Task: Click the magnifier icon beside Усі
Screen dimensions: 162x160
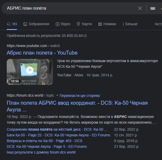Action: (9, 24)
